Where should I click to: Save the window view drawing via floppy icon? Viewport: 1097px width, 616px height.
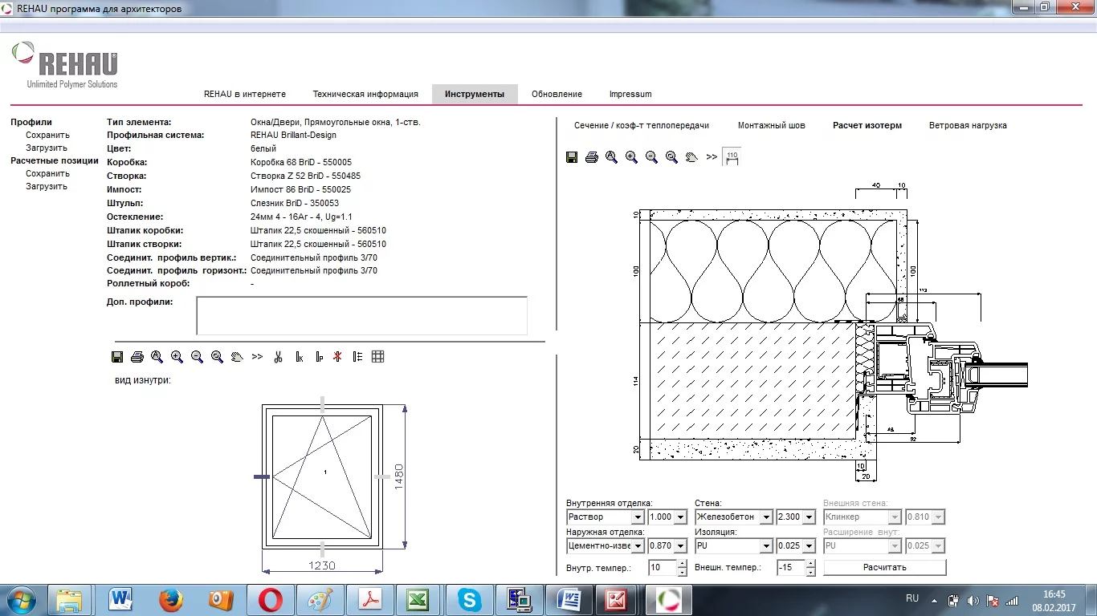tap(117, 356)
